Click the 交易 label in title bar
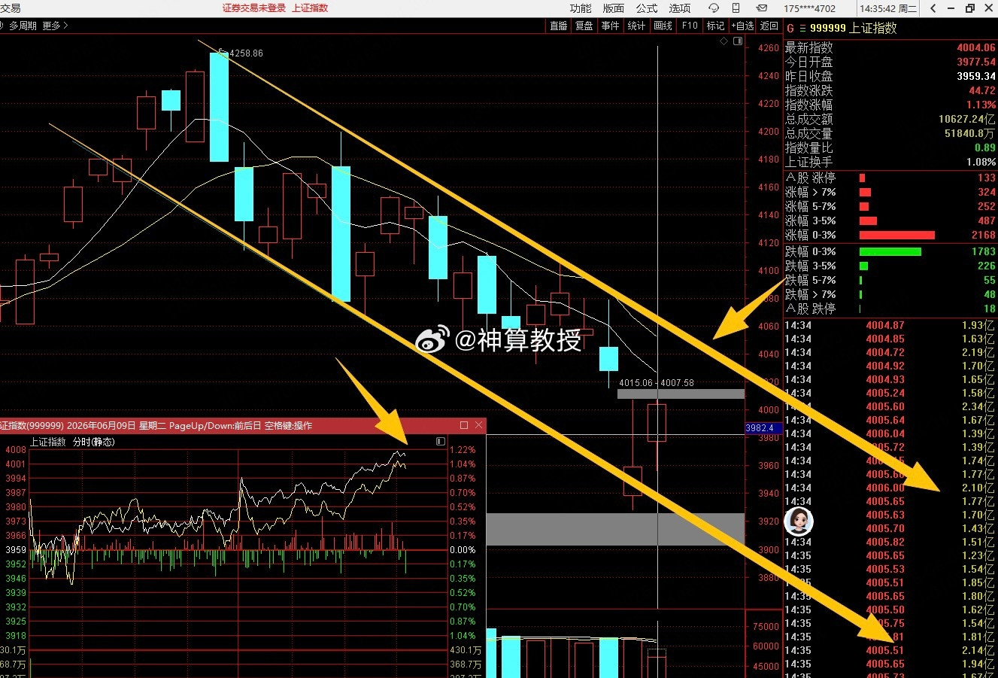Image resolution: width=998 pixels, height=678 pixels. [x=11, y=8]
